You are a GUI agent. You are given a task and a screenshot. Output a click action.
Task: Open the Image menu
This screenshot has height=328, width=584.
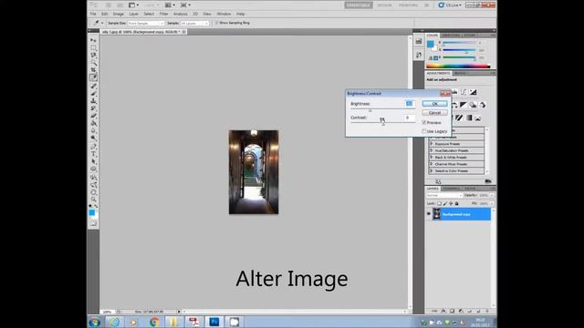coord(118,14)
